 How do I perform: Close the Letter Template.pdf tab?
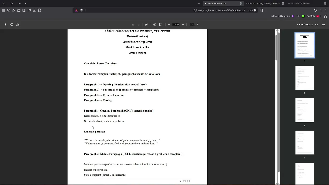click(x=205, y=3)
